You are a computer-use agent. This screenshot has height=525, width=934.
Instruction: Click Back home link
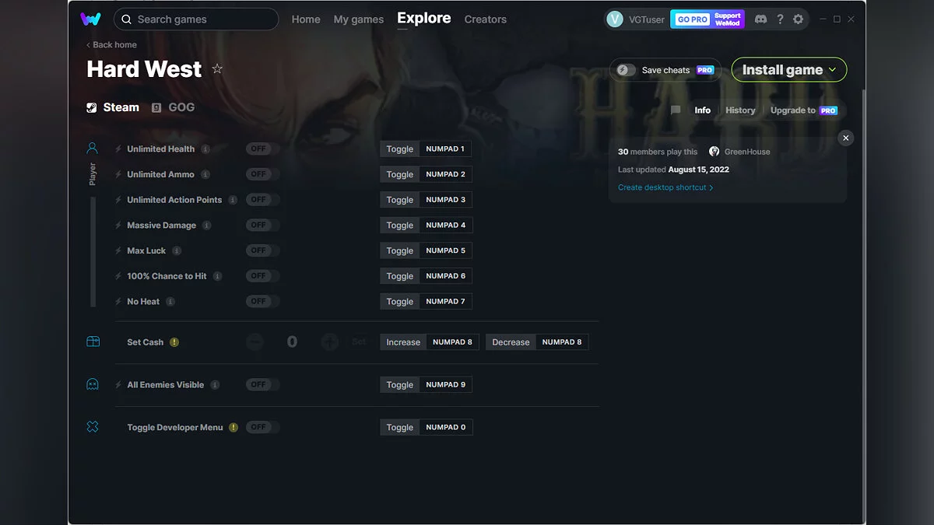click(x=111, y=45)
